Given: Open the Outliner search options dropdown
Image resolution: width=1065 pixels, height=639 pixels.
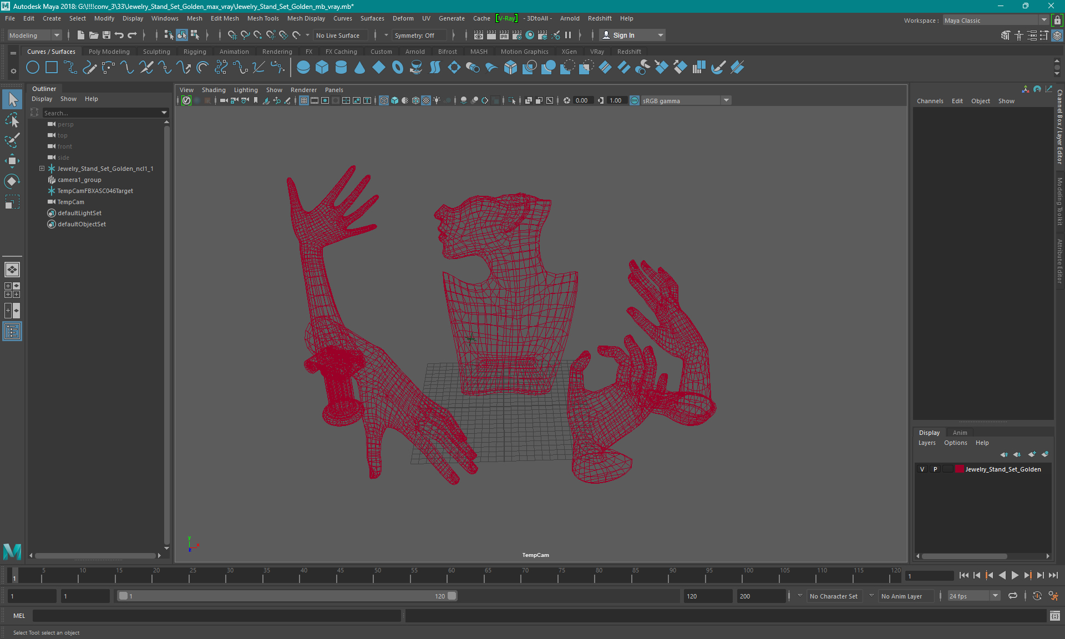Looking at the screenshot, I should 164,113.
